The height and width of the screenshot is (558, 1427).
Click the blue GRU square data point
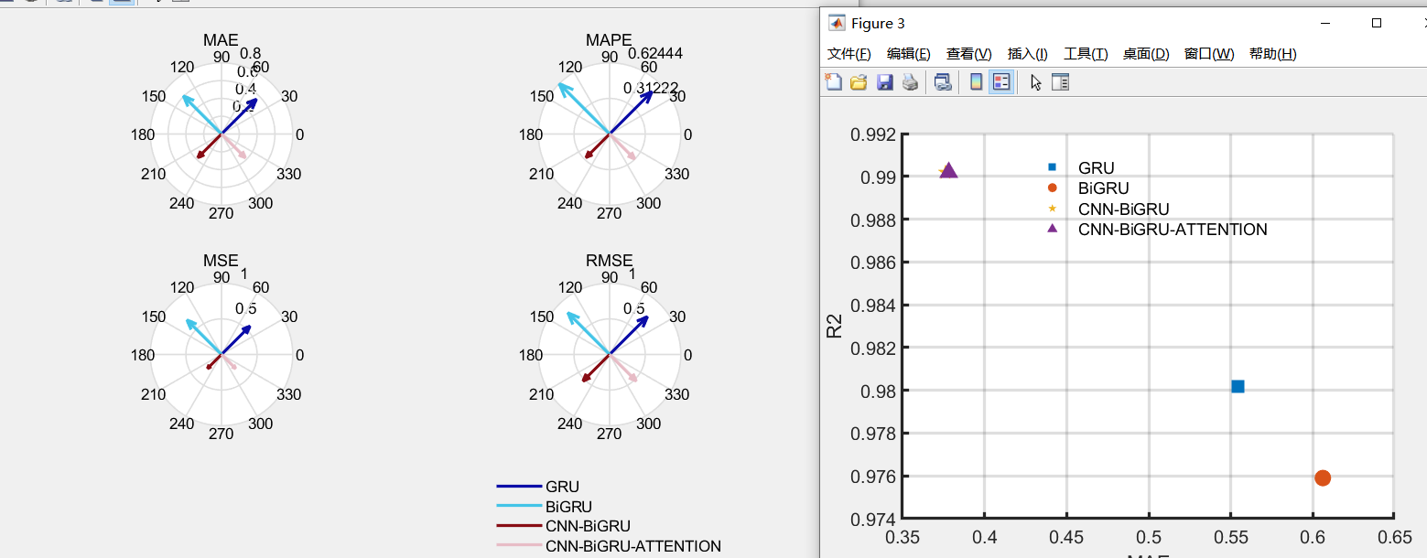(x=1238, y=386)
